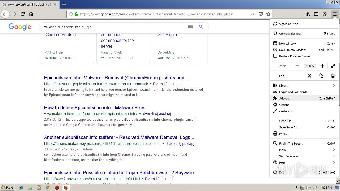The image size is (340, 191).
Task: Open dropdown arrow next to 2-spyware.com URL
Action: [x=143, y=179]
